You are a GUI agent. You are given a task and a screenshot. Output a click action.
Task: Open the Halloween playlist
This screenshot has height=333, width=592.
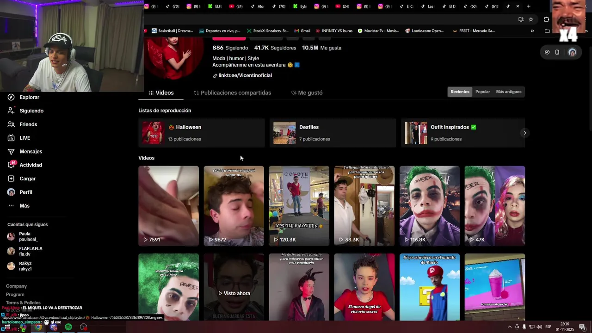point(201,133)
